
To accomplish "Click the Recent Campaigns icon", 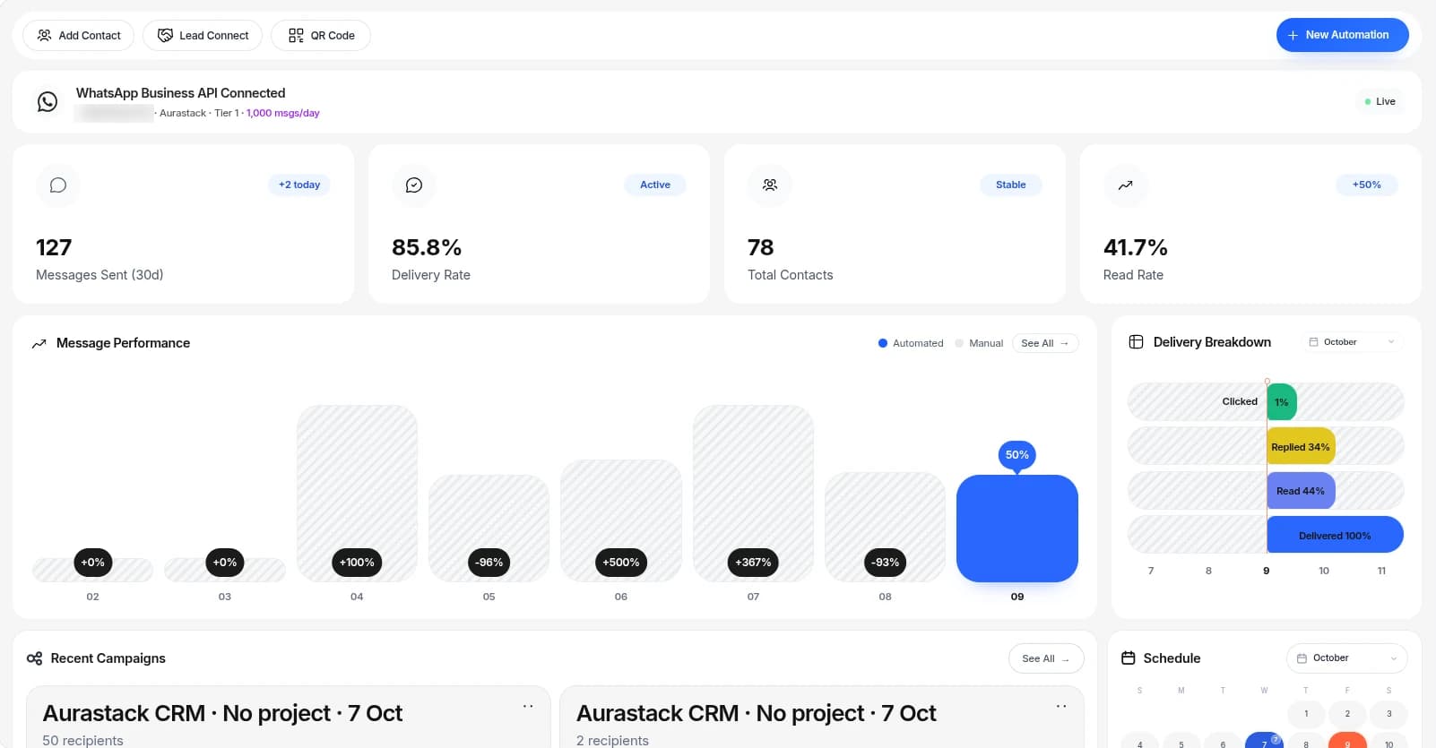I will coord(35,658).
